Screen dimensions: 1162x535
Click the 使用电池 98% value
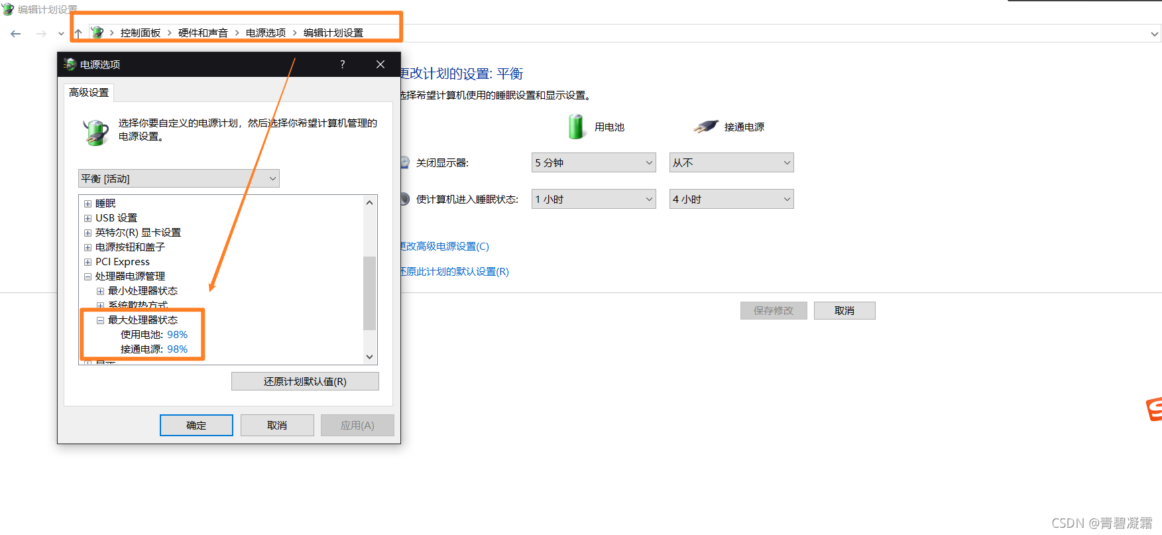click(x=177, y=335)
